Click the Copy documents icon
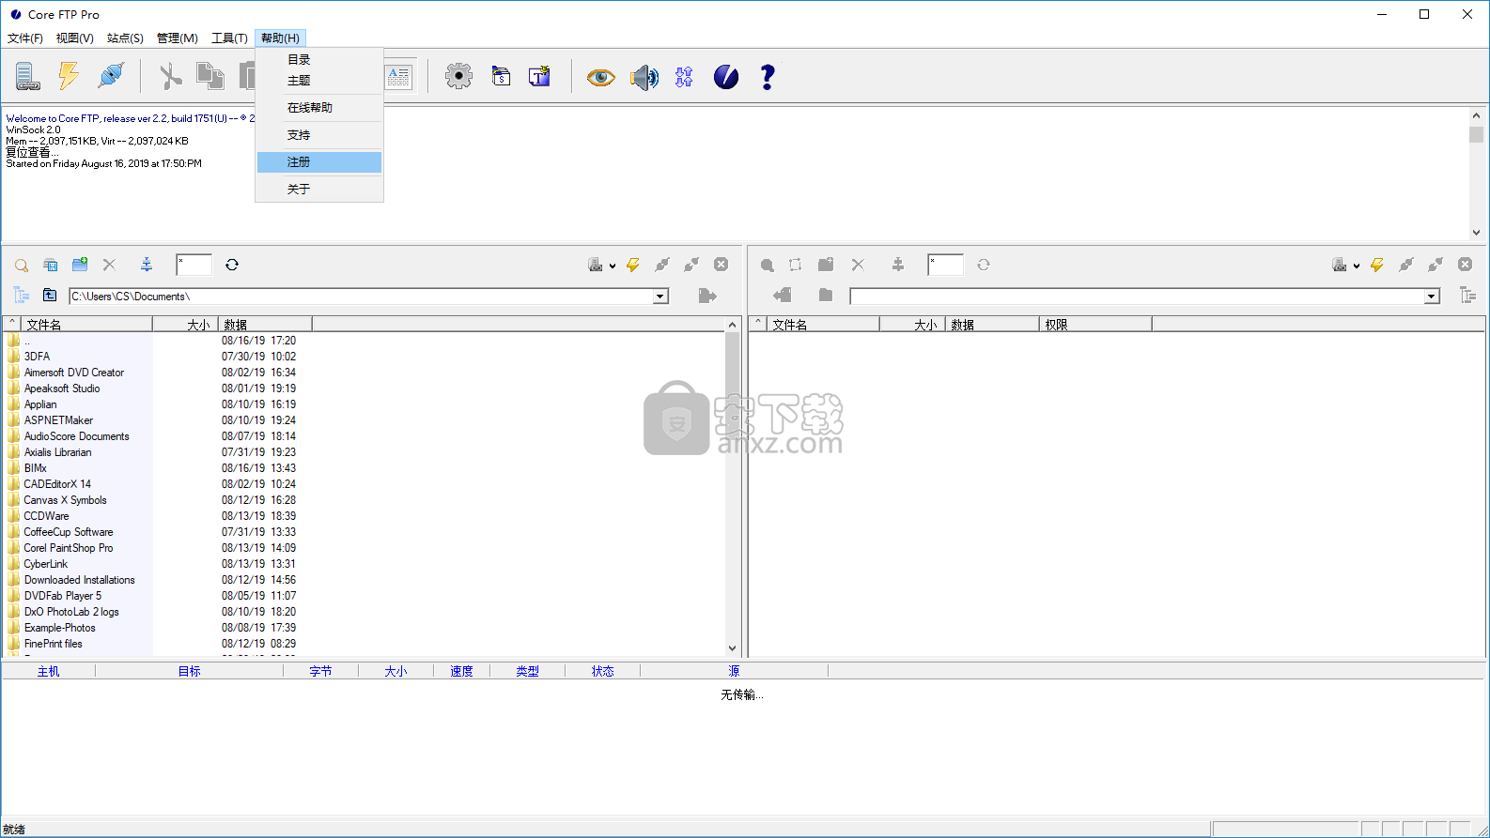This screenshot has width=1490, height=838. click(210, 76)
